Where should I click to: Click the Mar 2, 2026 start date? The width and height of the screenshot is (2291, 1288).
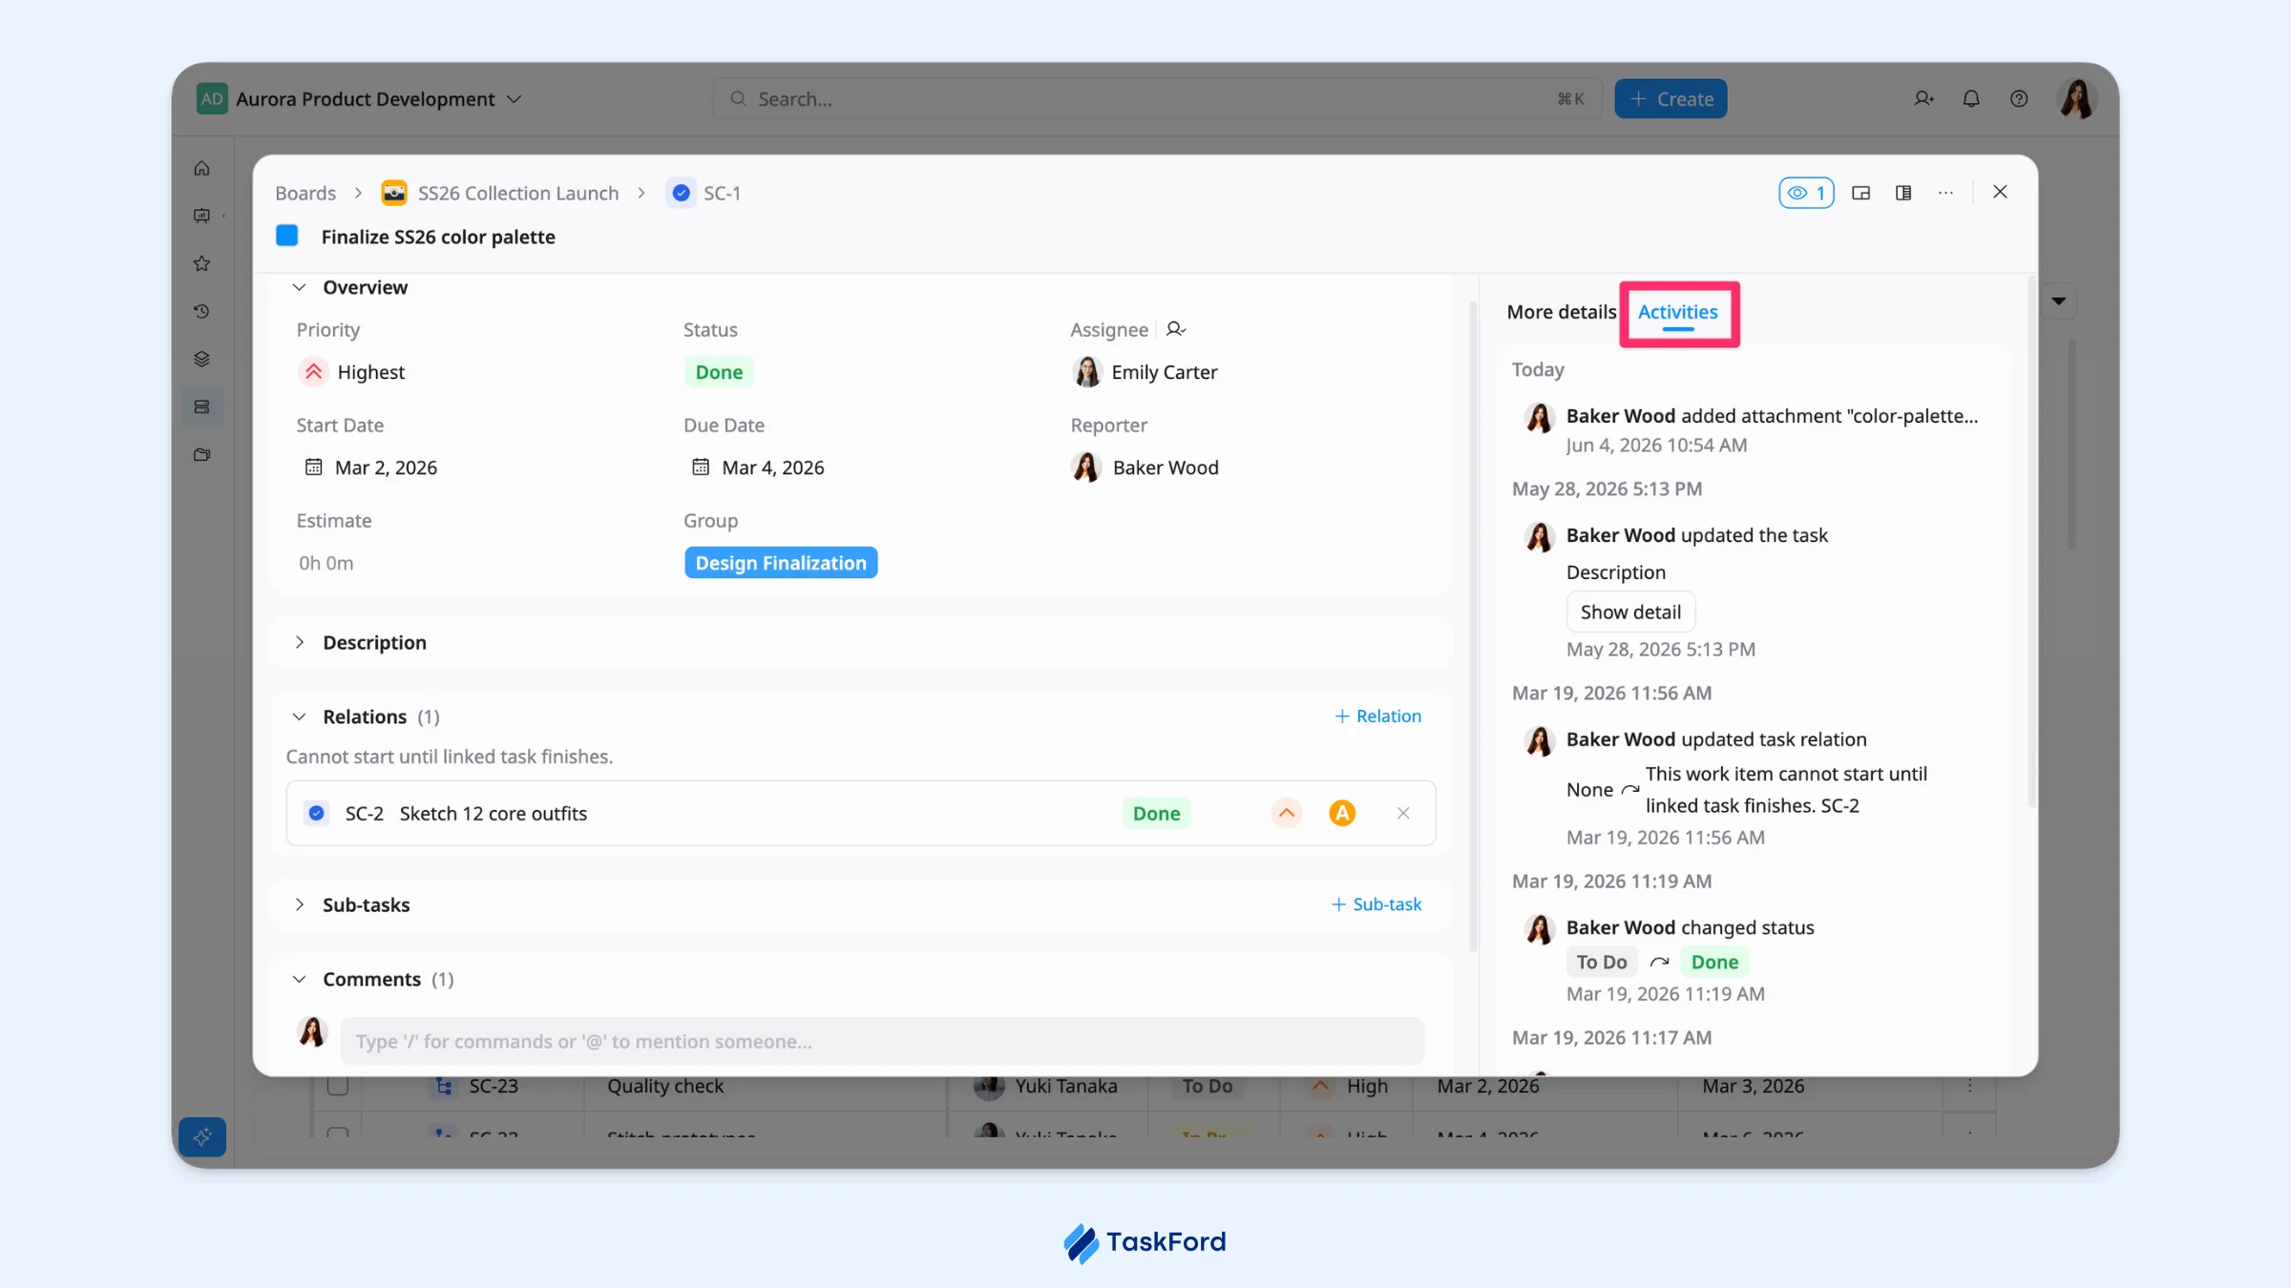point(386,467)
